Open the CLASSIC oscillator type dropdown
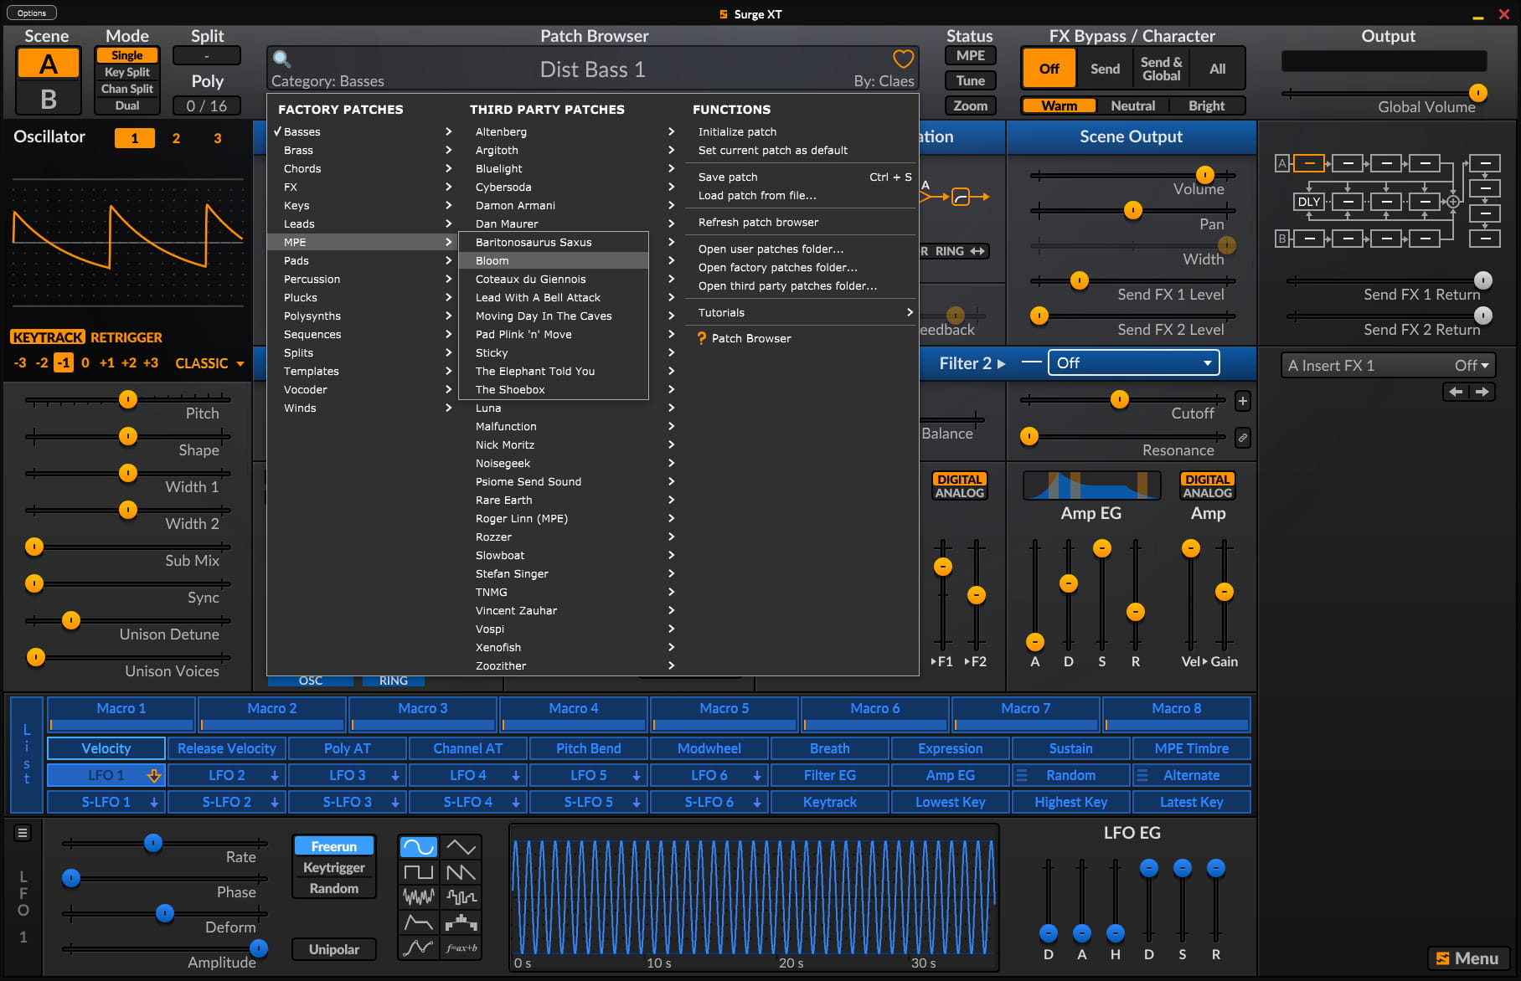Screen dimensions: 1521x981 (209, 363)
